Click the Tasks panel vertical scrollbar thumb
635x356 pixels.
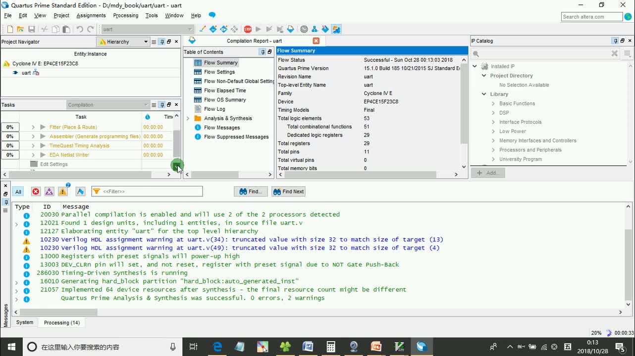click(177, 143)
